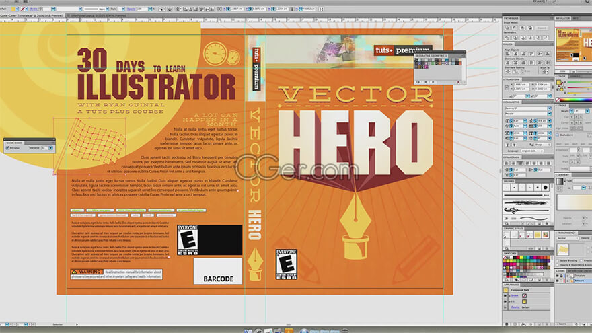The image size is (592, 333).
Task: Click Horizontal Align Center in Align panel
Action: click(x=516, y=54)
